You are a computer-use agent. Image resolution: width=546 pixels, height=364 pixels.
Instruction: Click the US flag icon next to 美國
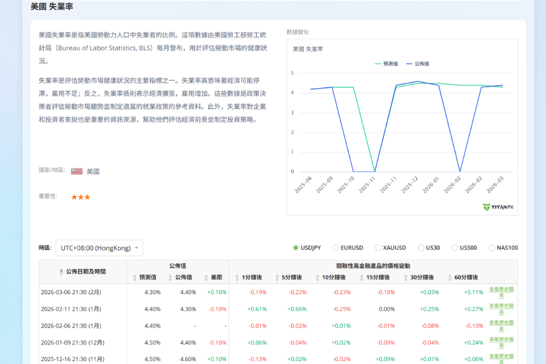tap(76, 171)
